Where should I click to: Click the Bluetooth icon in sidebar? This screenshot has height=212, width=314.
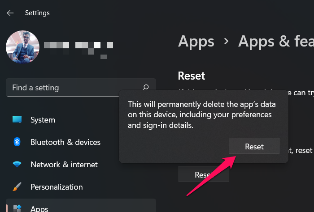click(17, 142)
